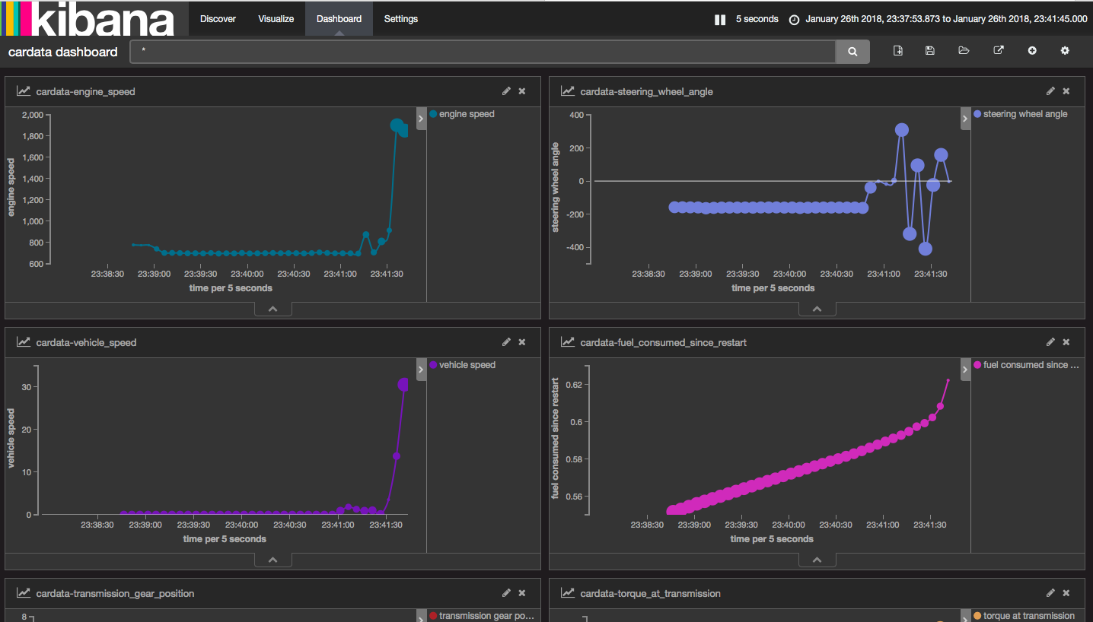Add a visualization with the plus icon
The image size is (1093, 622).
tap(1032, 50)
